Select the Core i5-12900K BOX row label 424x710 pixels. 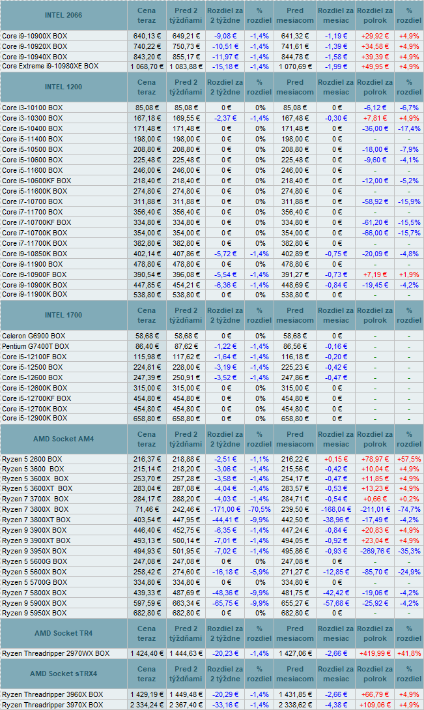35,419
